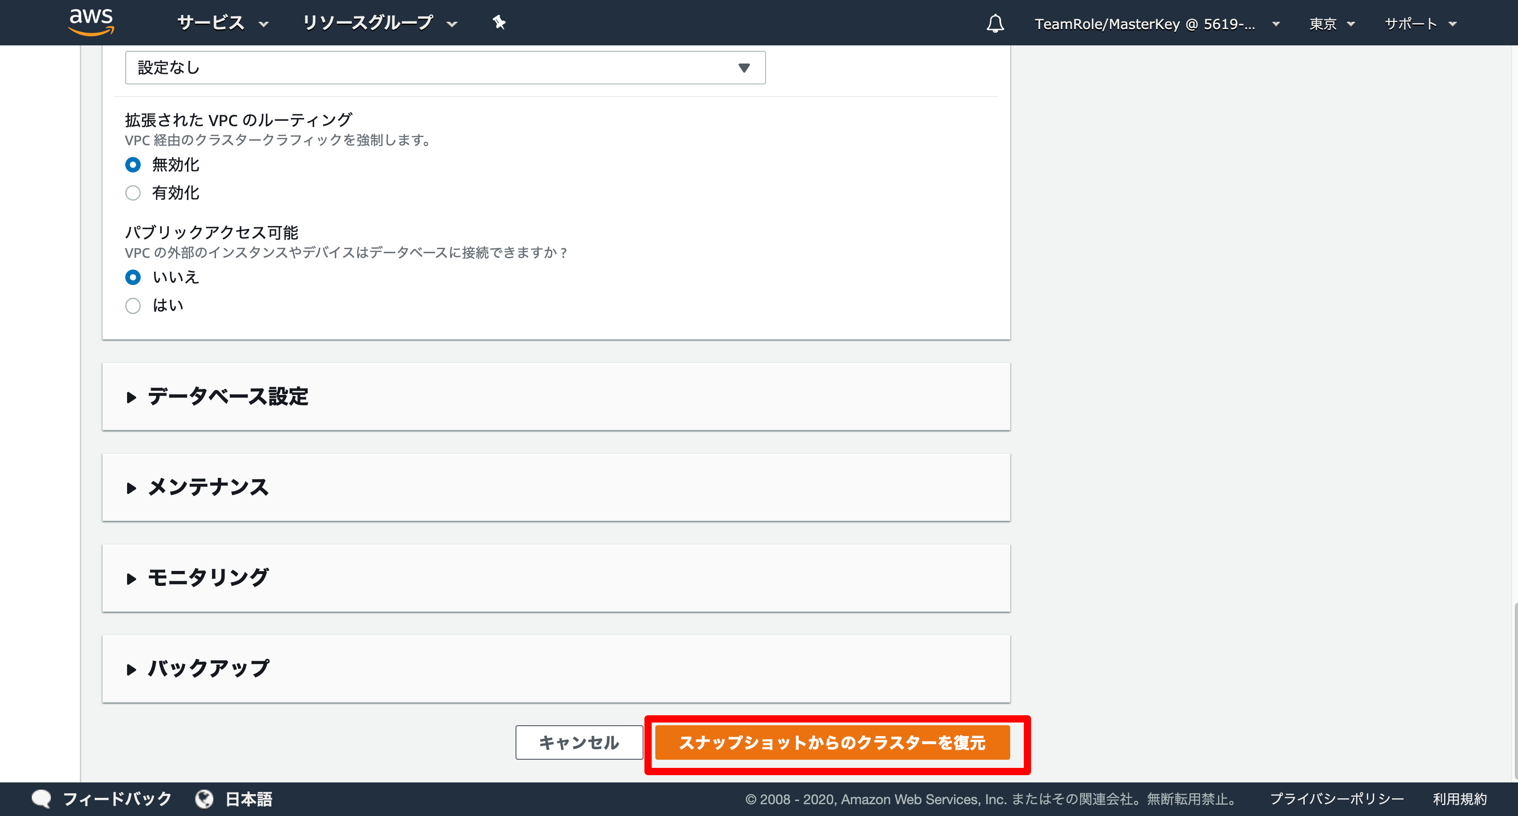
Task: Open the 設定なし dropdown
Action: click(x=445, y=68)
